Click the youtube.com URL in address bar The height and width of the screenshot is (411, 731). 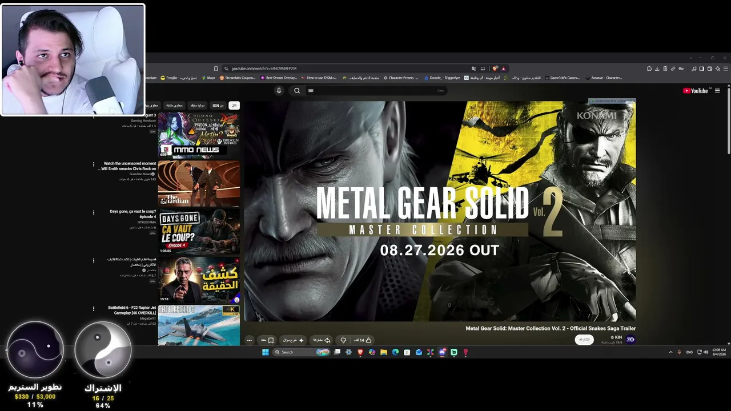click(x=264, y=68)
